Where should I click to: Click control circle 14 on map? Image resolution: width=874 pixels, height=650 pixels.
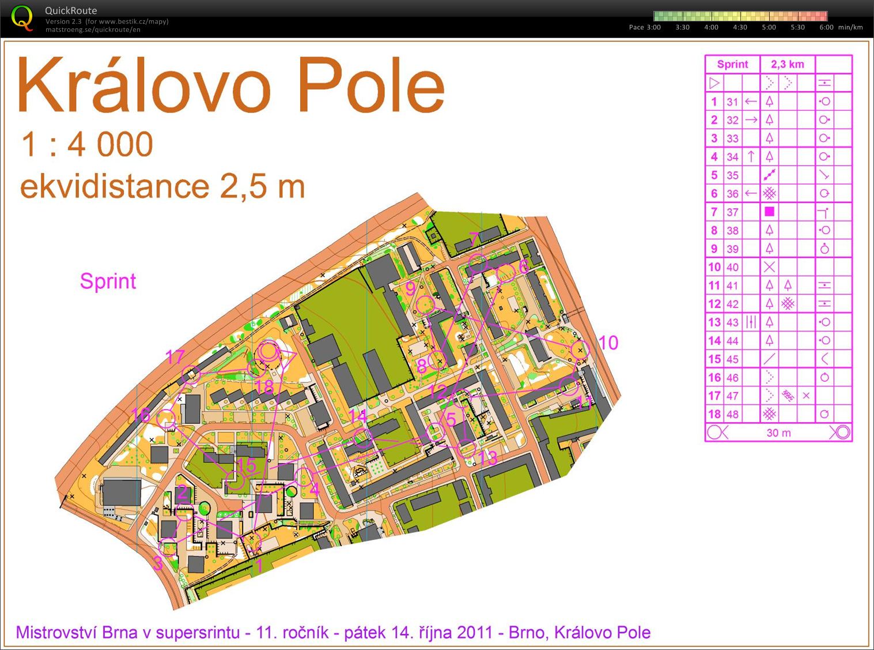coord(362,438)
